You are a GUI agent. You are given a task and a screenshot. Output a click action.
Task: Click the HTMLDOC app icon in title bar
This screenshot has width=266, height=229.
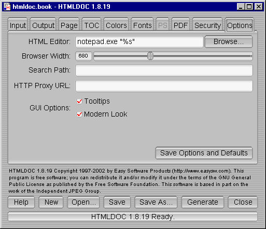(x=7, y=7)
